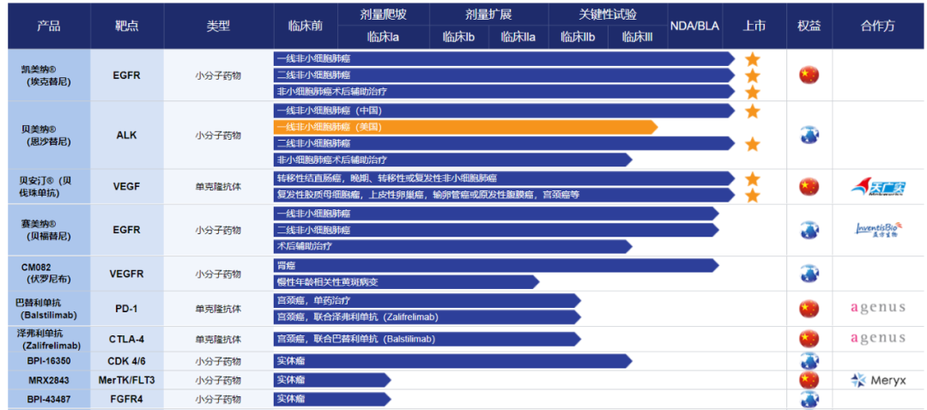Click the 上市 column header
The height and width of the screenshot is (410, 927).
(754, 27)
